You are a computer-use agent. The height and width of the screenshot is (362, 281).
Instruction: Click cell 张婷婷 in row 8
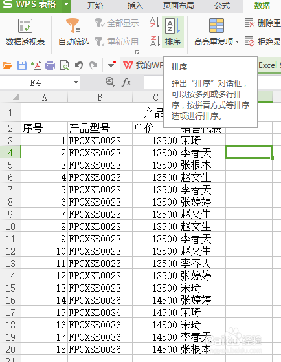tap(202, 202)
